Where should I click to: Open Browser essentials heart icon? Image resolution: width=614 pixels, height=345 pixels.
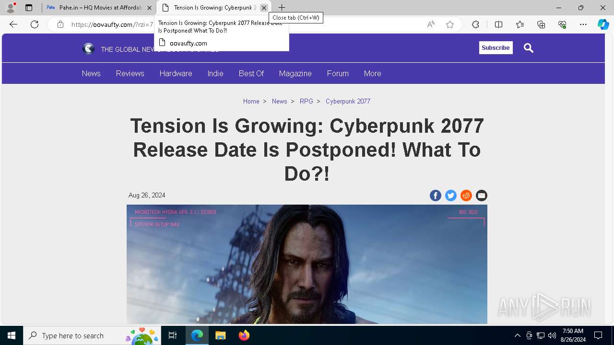(562, 24)
